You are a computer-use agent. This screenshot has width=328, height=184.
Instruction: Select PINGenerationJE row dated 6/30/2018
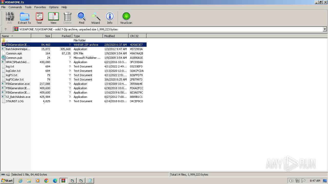[74, 88]
